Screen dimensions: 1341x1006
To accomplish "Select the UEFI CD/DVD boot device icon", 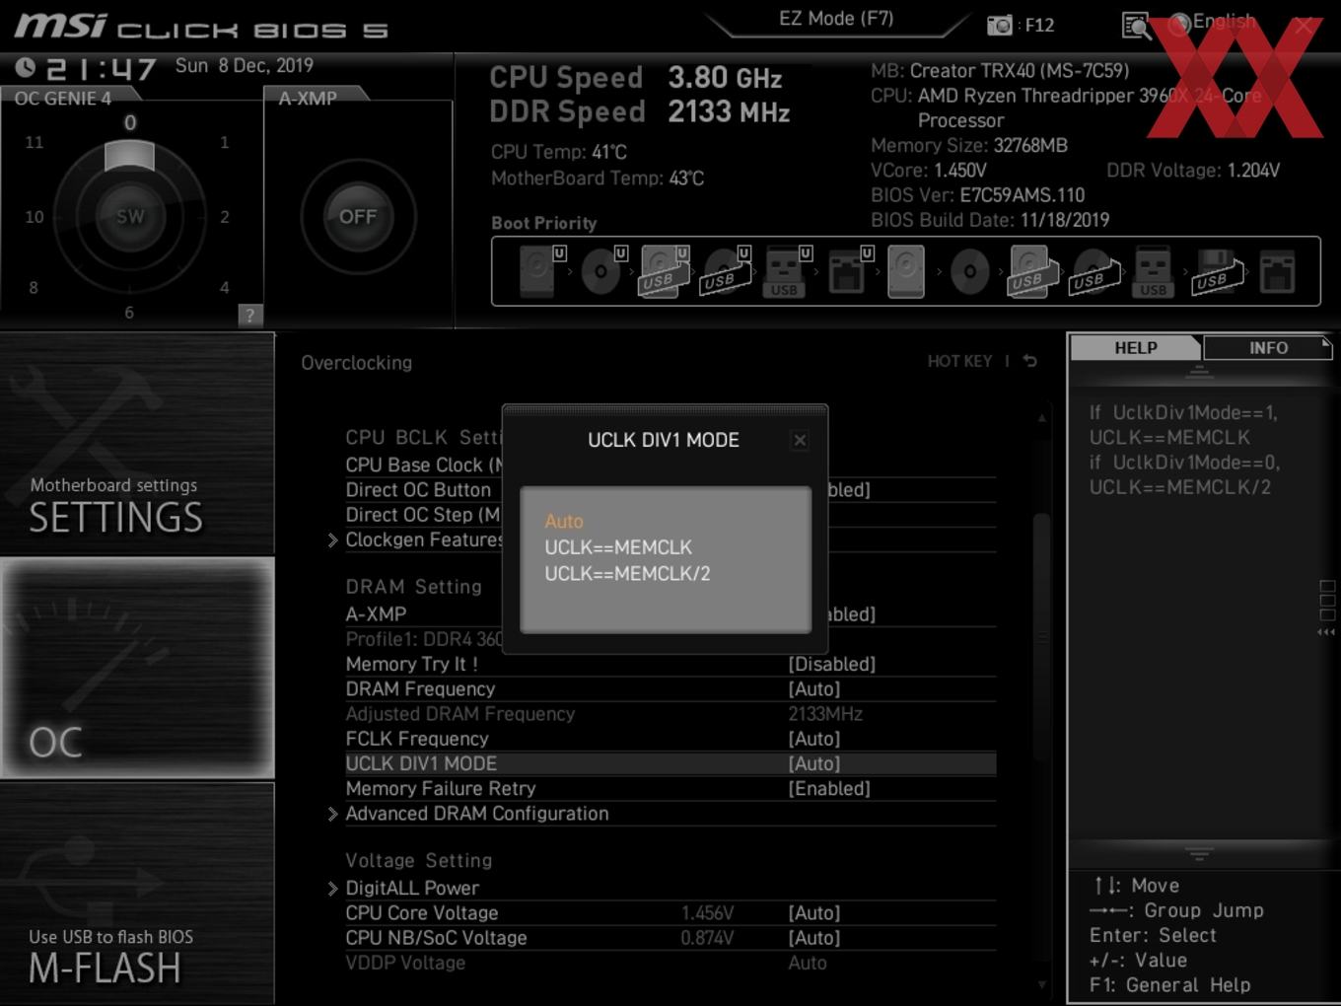I will [x=602, y=270].
